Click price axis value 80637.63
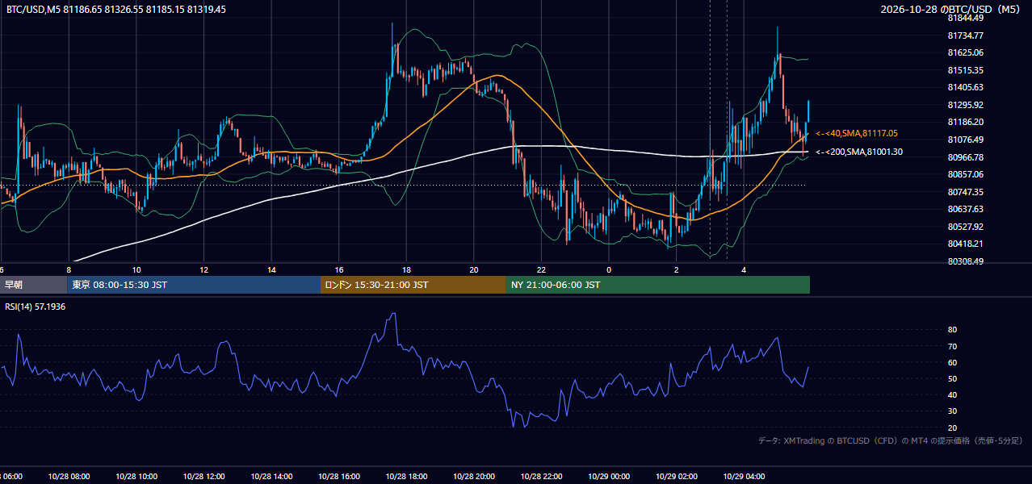 [965, 209]
